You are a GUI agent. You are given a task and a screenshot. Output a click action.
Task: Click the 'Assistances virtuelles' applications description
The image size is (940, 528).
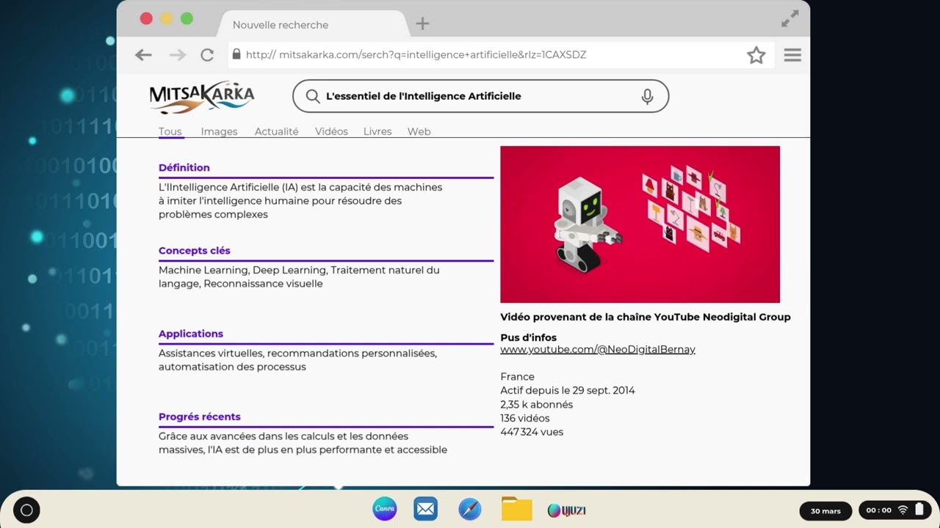pos(298,360)
